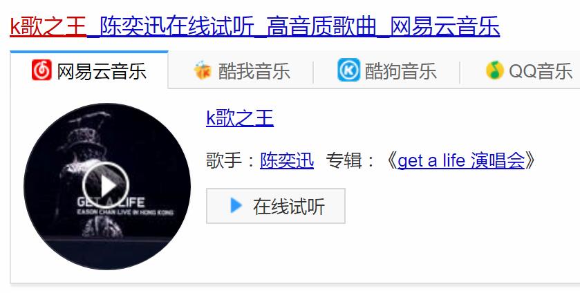Click the yellow-green QQ Music note icon
Image resolution: width=580 pixels, height=293 pixels.
coord(495,70)
